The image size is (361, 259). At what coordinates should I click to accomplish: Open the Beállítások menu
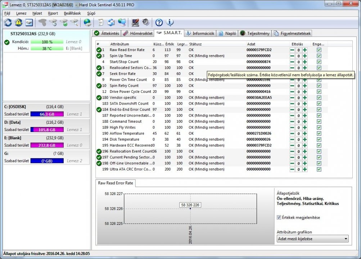(x=72, y=13)
